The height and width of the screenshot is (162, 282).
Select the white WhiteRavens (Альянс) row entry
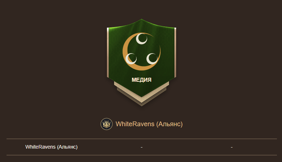(x=51, y=147)
